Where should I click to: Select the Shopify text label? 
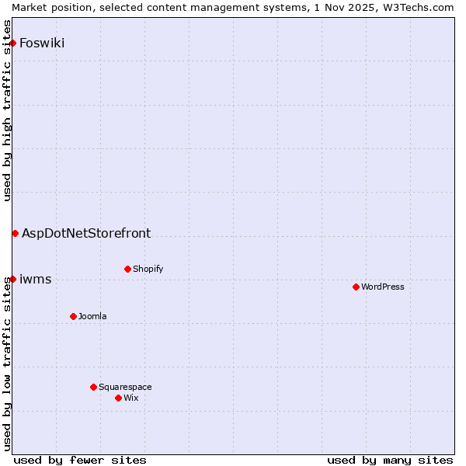coord(148,269)
